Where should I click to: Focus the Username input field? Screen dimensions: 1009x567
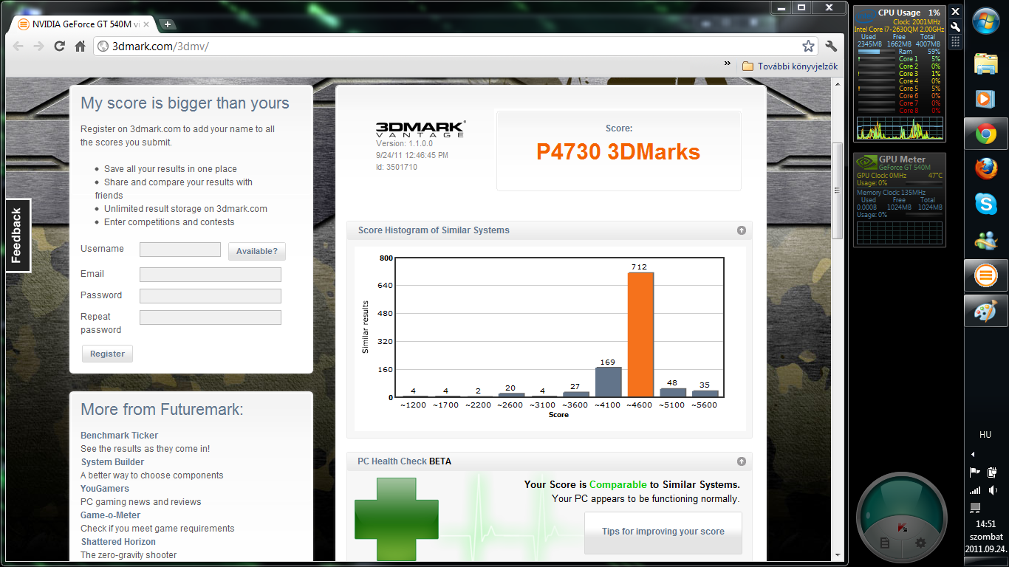point(180,250)
